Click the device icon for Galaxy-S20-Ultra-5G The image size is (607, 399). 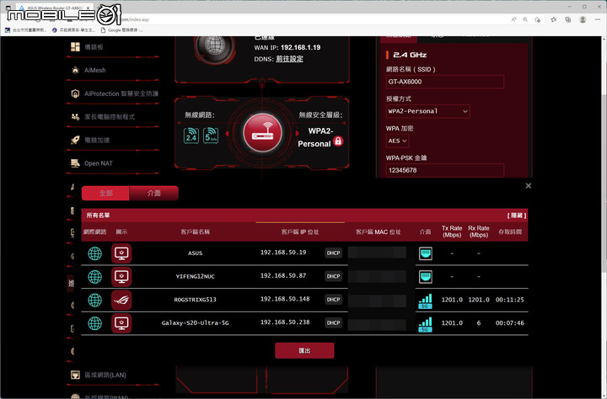pos(121,323)
